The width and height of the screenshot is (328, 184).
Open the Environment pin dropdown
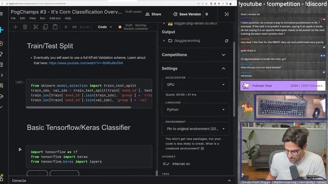tap(195, 129)
